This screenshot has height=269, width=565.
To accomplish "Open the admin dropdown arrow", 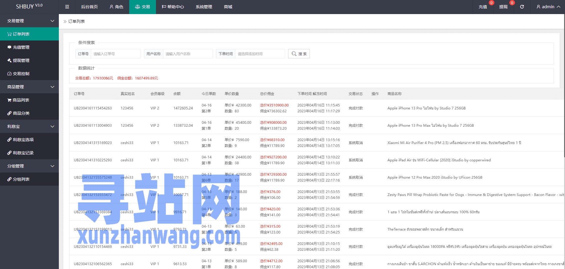I will [x=559, y=7].
